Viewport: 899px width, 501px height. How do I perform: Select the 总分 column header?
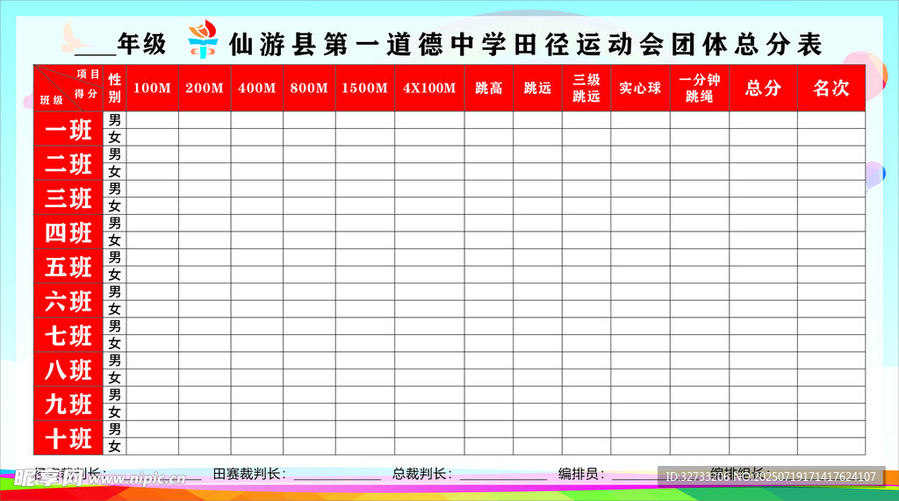point(763,88)
